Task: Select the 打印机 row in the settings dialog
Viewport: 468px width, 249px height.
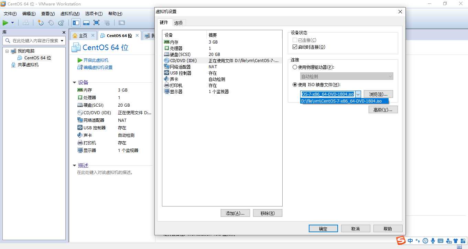Action: pyautogui.click(x=222, y=85)
